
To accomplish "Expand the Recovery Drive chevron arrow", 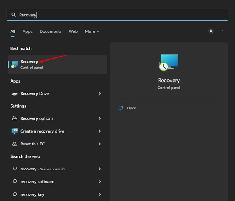I will tap(100, 94).
